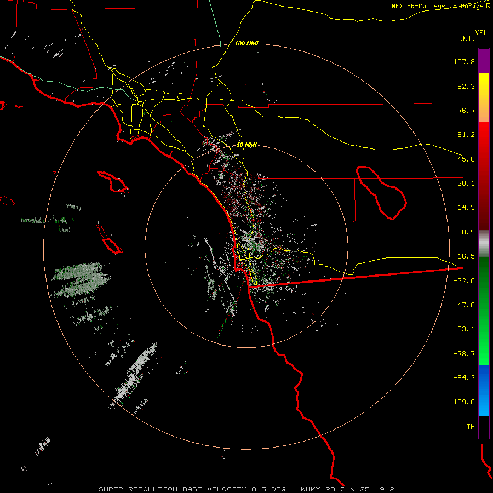Click the VEL legend title
The width and height of the screenshot is (493, 493).
pos(481,32)
